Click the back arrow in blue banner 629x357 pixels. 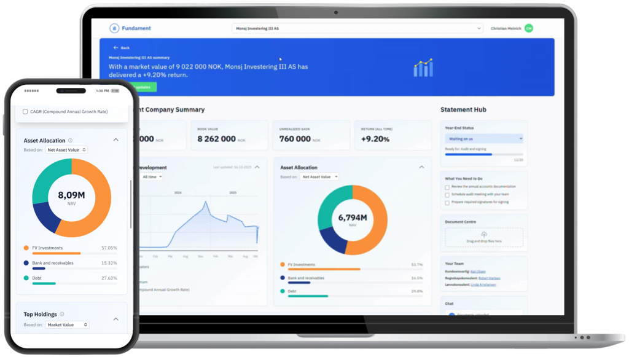[x=115, y=47]
